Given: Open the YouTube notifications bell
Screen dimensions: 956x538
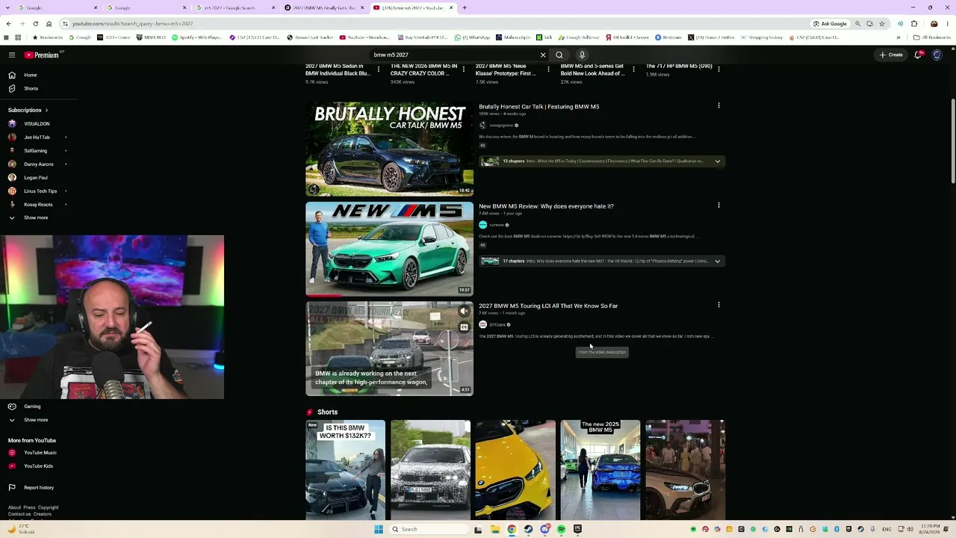Looking at the screenshot, I should [x=918, y=55].
